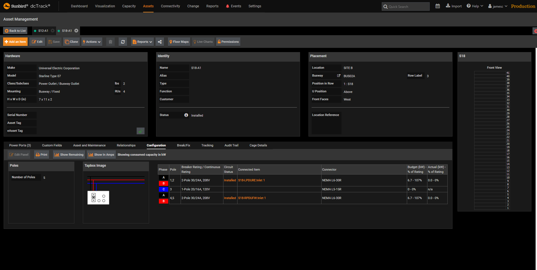Image resolution: width=537 pixels, height=270 pixels.
Task: Click the blue phase C swatch
Action: click(x=163, y=189)
